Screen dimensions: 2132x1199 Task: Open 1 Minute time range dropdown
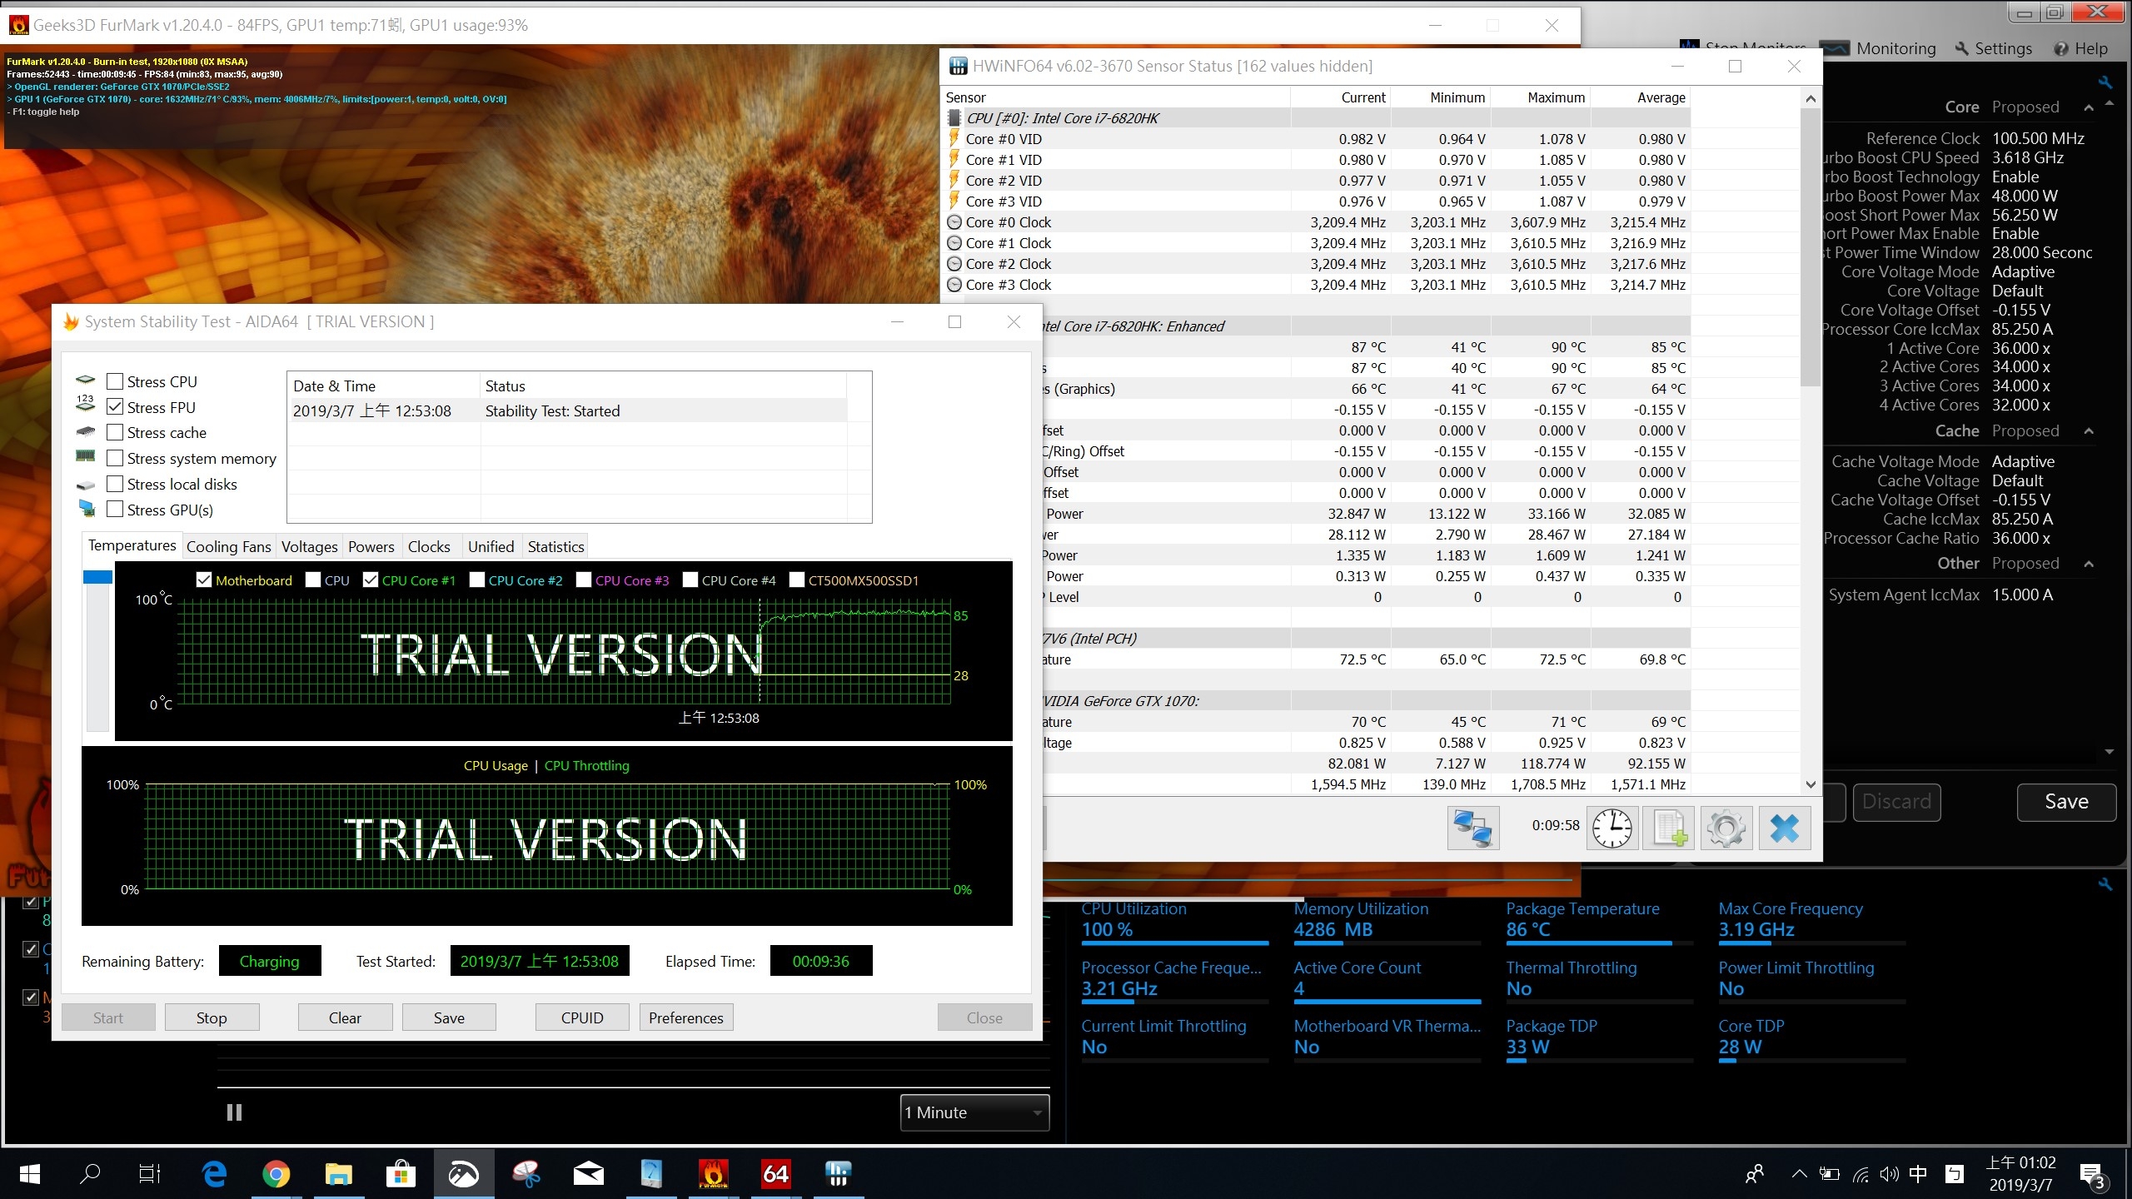pyautogui.click(x=974, y=1112)
